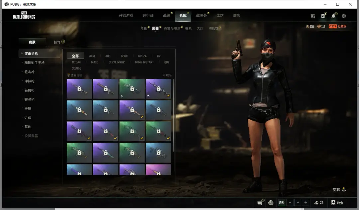Open the 战绩 career tab

click(167, 16)
